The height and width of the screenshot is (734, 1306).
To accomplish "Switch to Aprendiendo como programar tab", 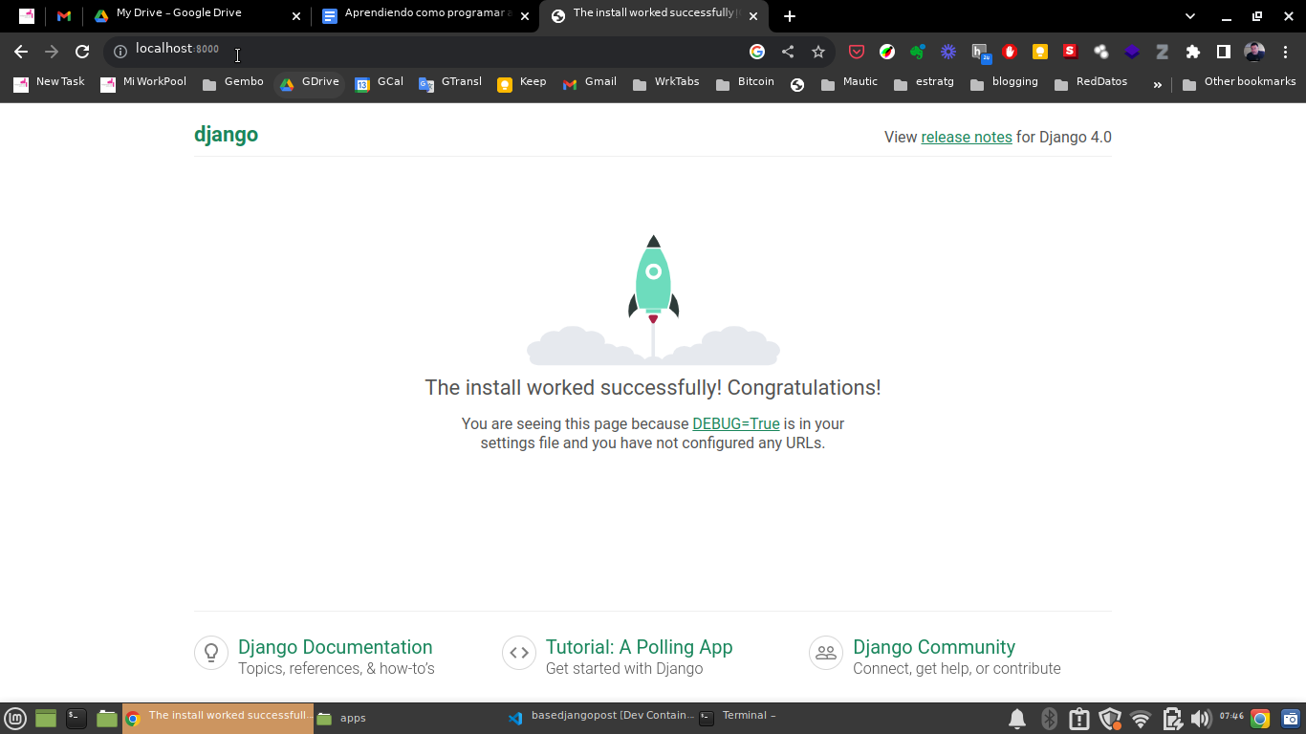I will 426,16.
